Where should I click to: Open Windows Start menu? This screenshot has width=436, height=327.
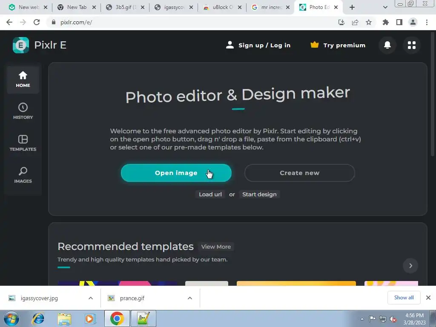click(x=11, y=318)
